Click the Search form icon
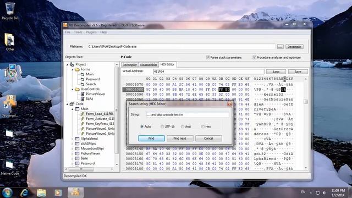Screen dimensions: 352x198 coord(82,84)
